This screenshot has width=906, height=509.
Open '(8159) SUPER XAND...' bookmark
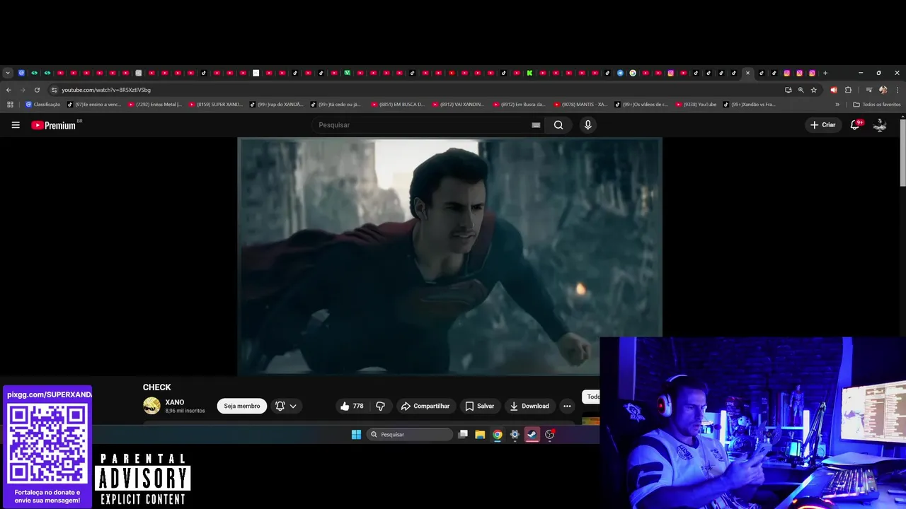click(215, 105)
